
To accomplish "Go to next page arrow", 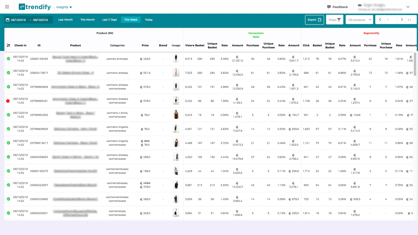I will pyautogui.click(x=402, y=20).
